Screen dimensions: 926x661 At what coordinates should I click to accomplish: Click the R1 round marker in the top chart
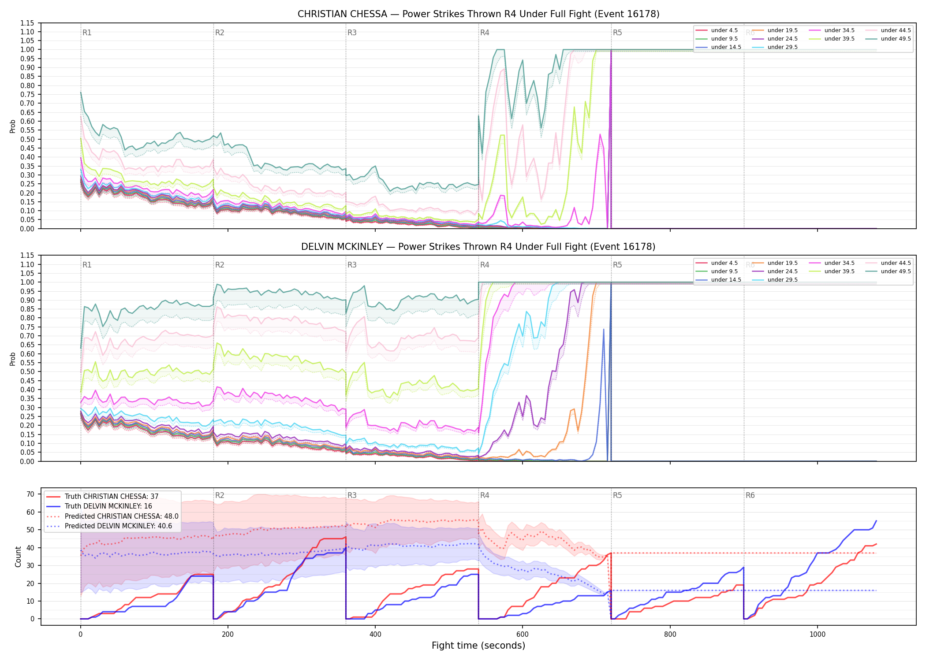(x=87, y=33)
